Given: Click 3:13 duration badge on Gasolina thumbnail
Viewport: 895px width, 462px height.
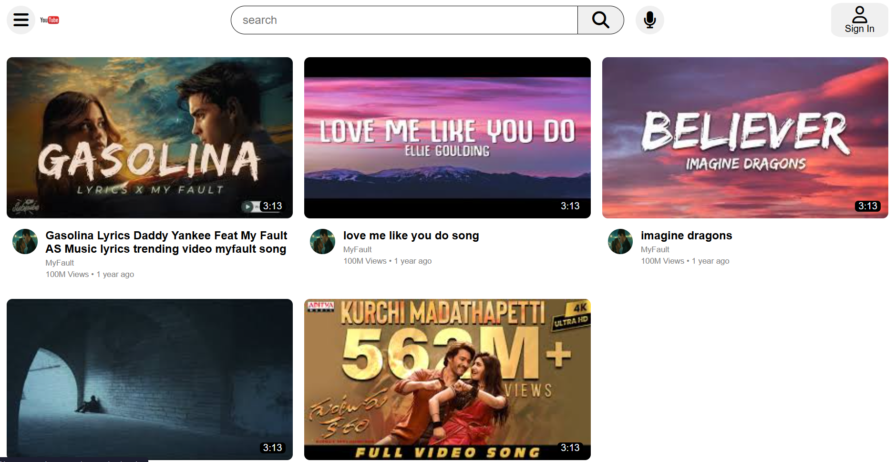Looking at the screenshot, I should (x=272, y=206).
